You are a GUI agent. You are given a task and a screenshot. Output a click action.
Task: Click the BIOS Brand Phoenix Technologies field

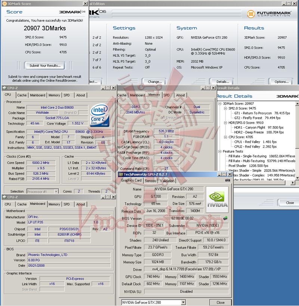(69, 255)
